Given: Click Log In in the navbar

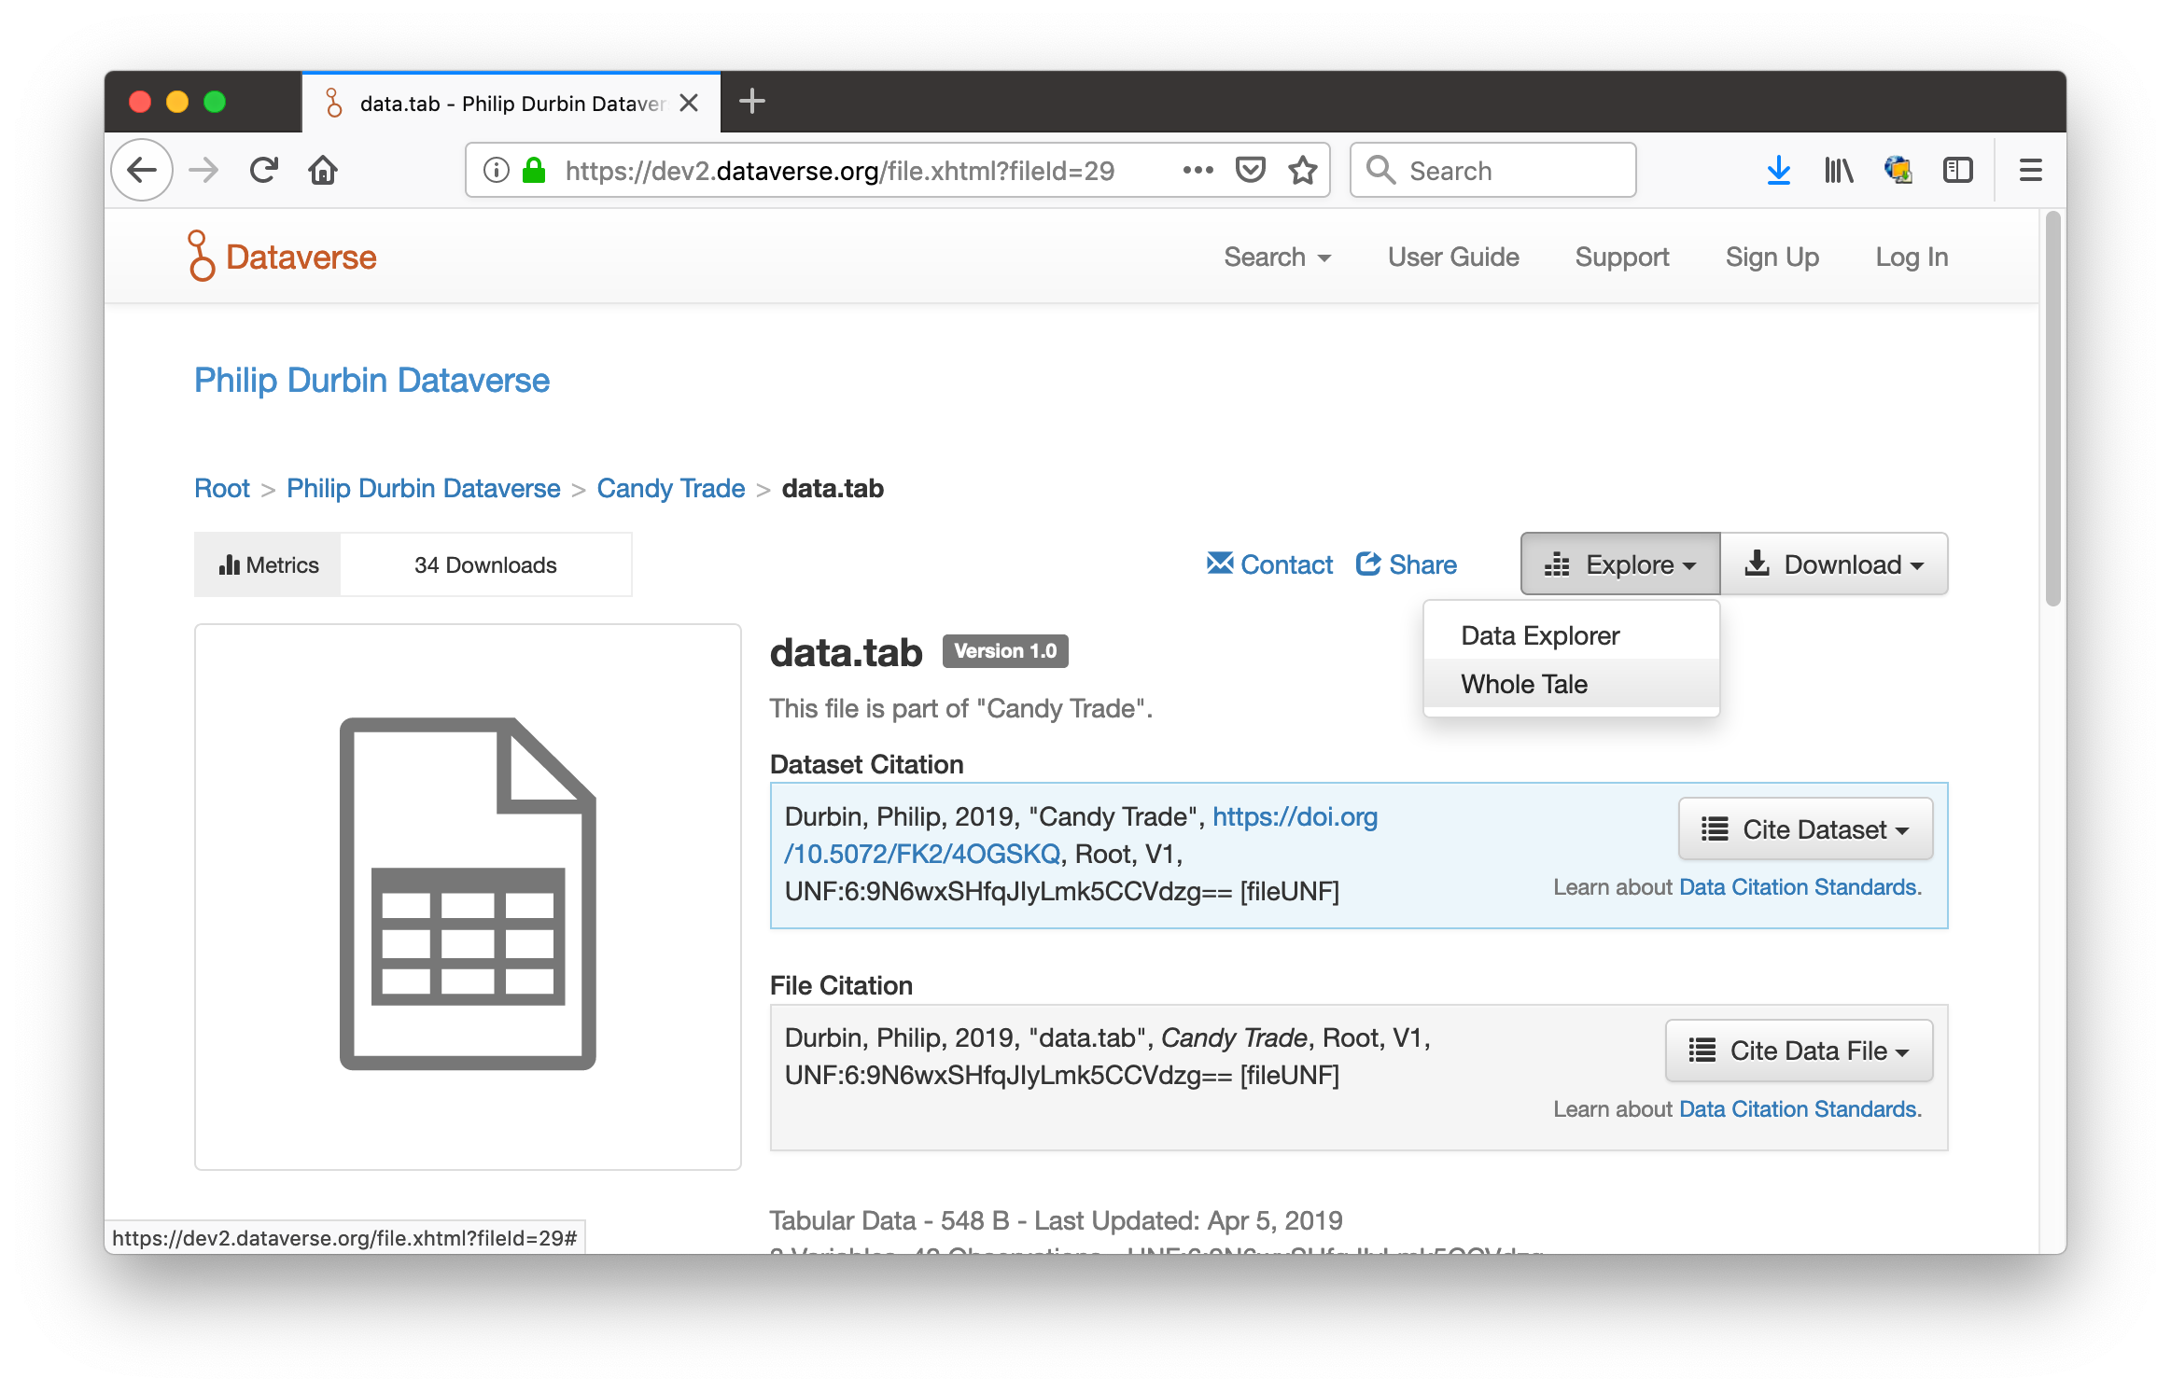Looking at the screenshot, I should (x=1912, y=258).
